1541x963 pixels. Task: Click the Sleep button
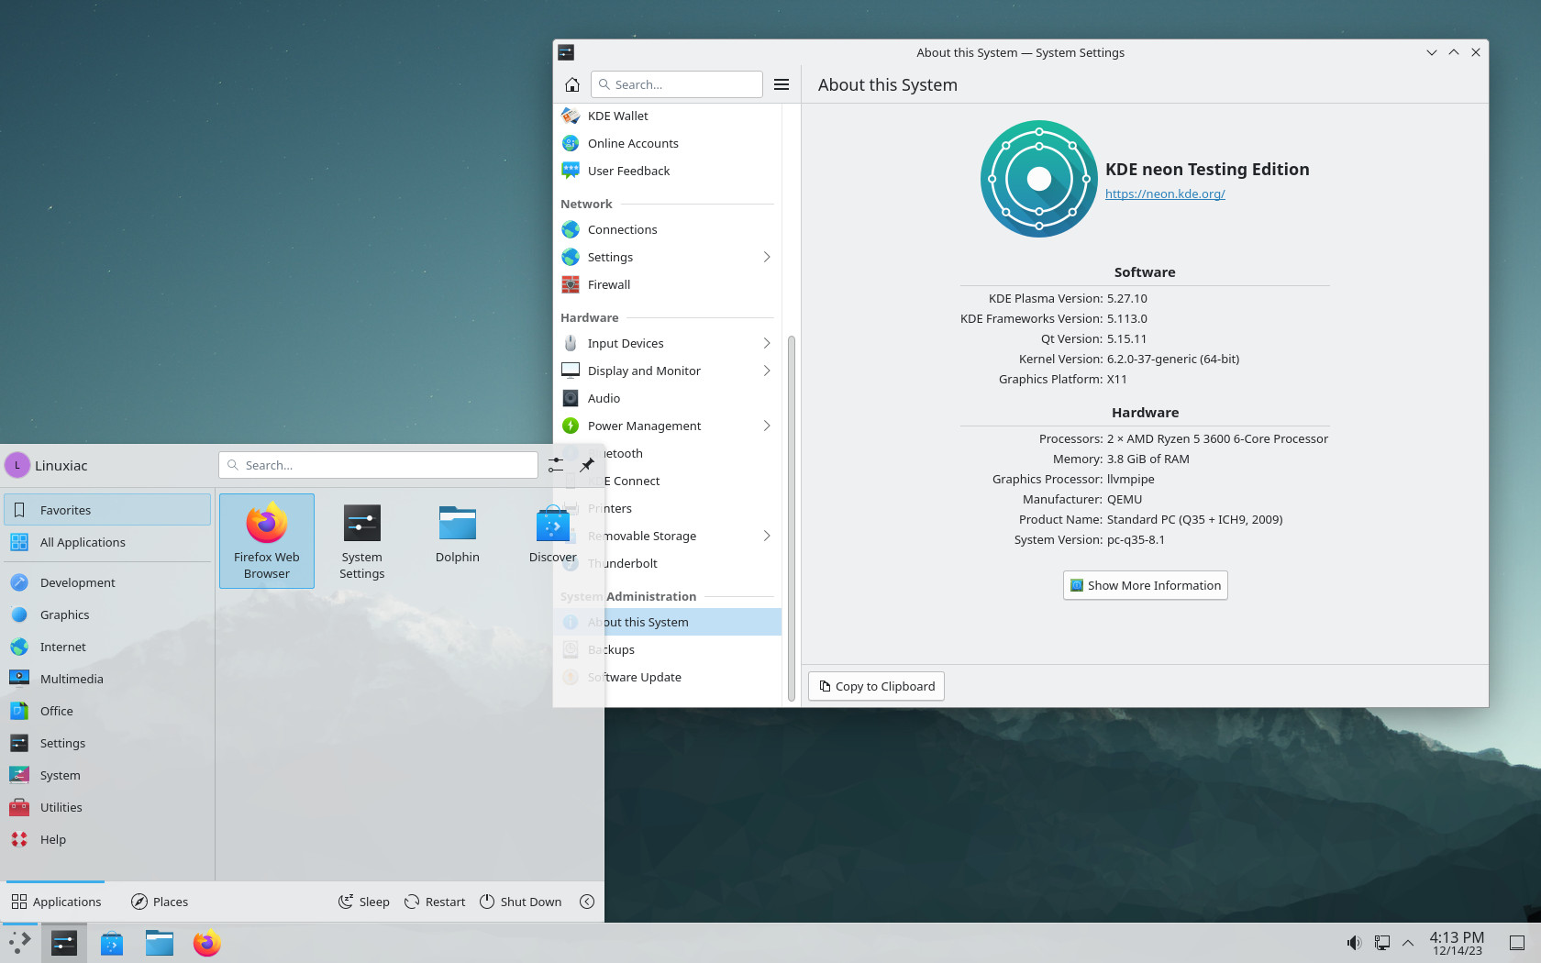click(364, 902)
